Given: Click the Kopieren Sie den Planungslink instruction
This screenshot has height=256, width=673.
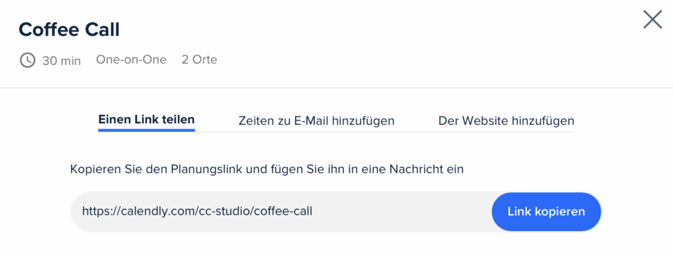Looking at the screenshot, I should 267,169.
